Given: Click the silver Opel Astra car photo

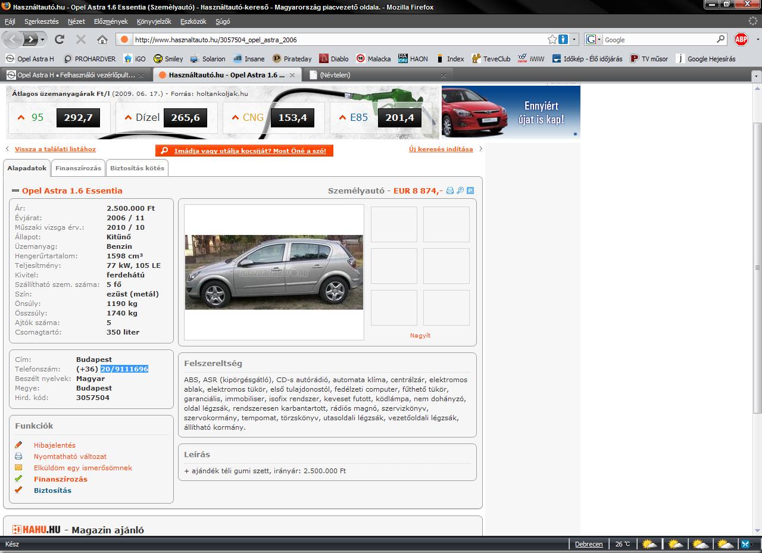Looking at the screenshot, I should tap(274, 272).
